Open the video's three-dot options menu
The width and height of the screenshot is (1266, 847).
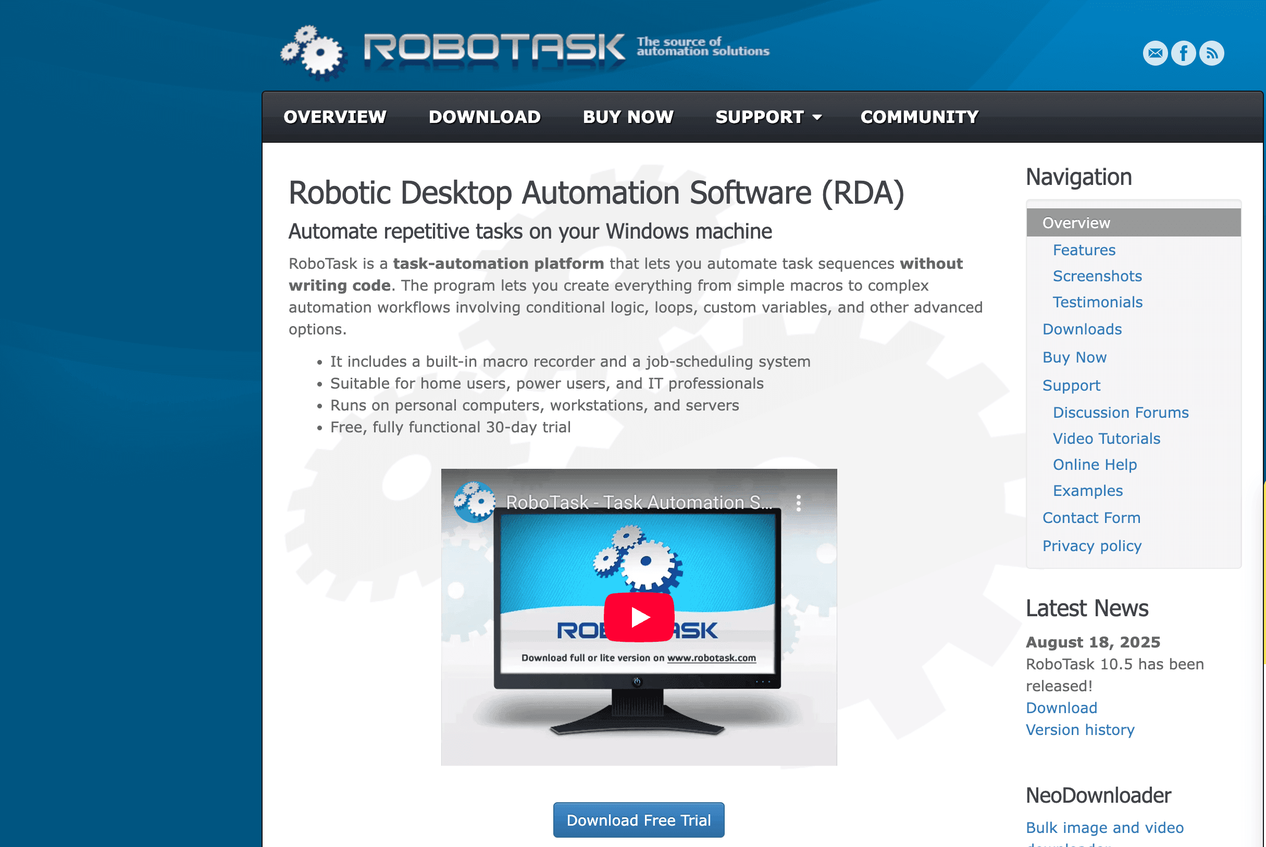(x=798, y=503)
